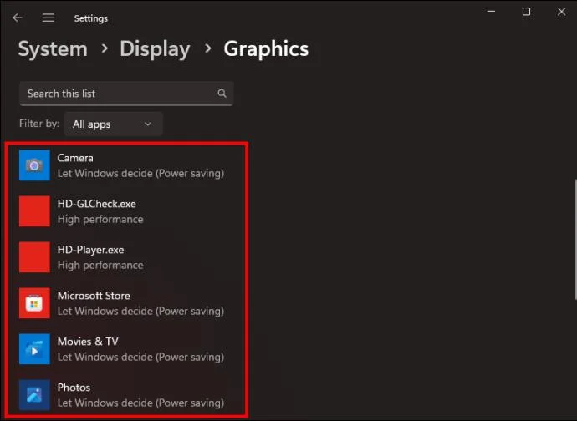Select HD-GLCheck.exe entry name
Screen dimensions: 577x421
pos(97,204)
